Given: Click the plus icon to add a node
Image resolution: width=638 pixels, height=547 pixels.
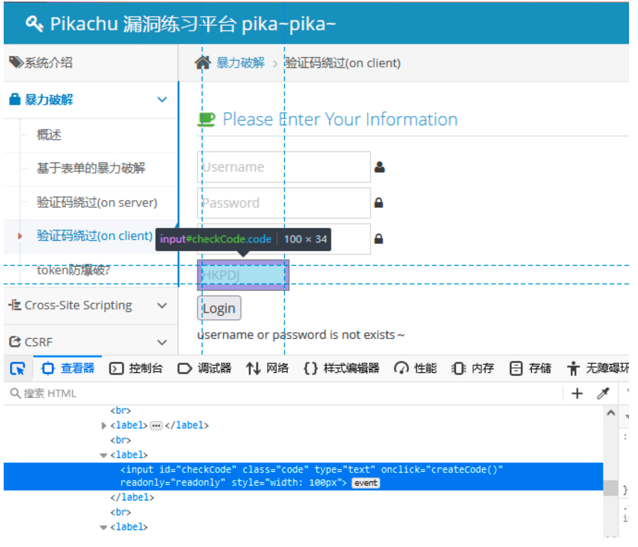Looking at the screenshot, I should click(577, 393).
